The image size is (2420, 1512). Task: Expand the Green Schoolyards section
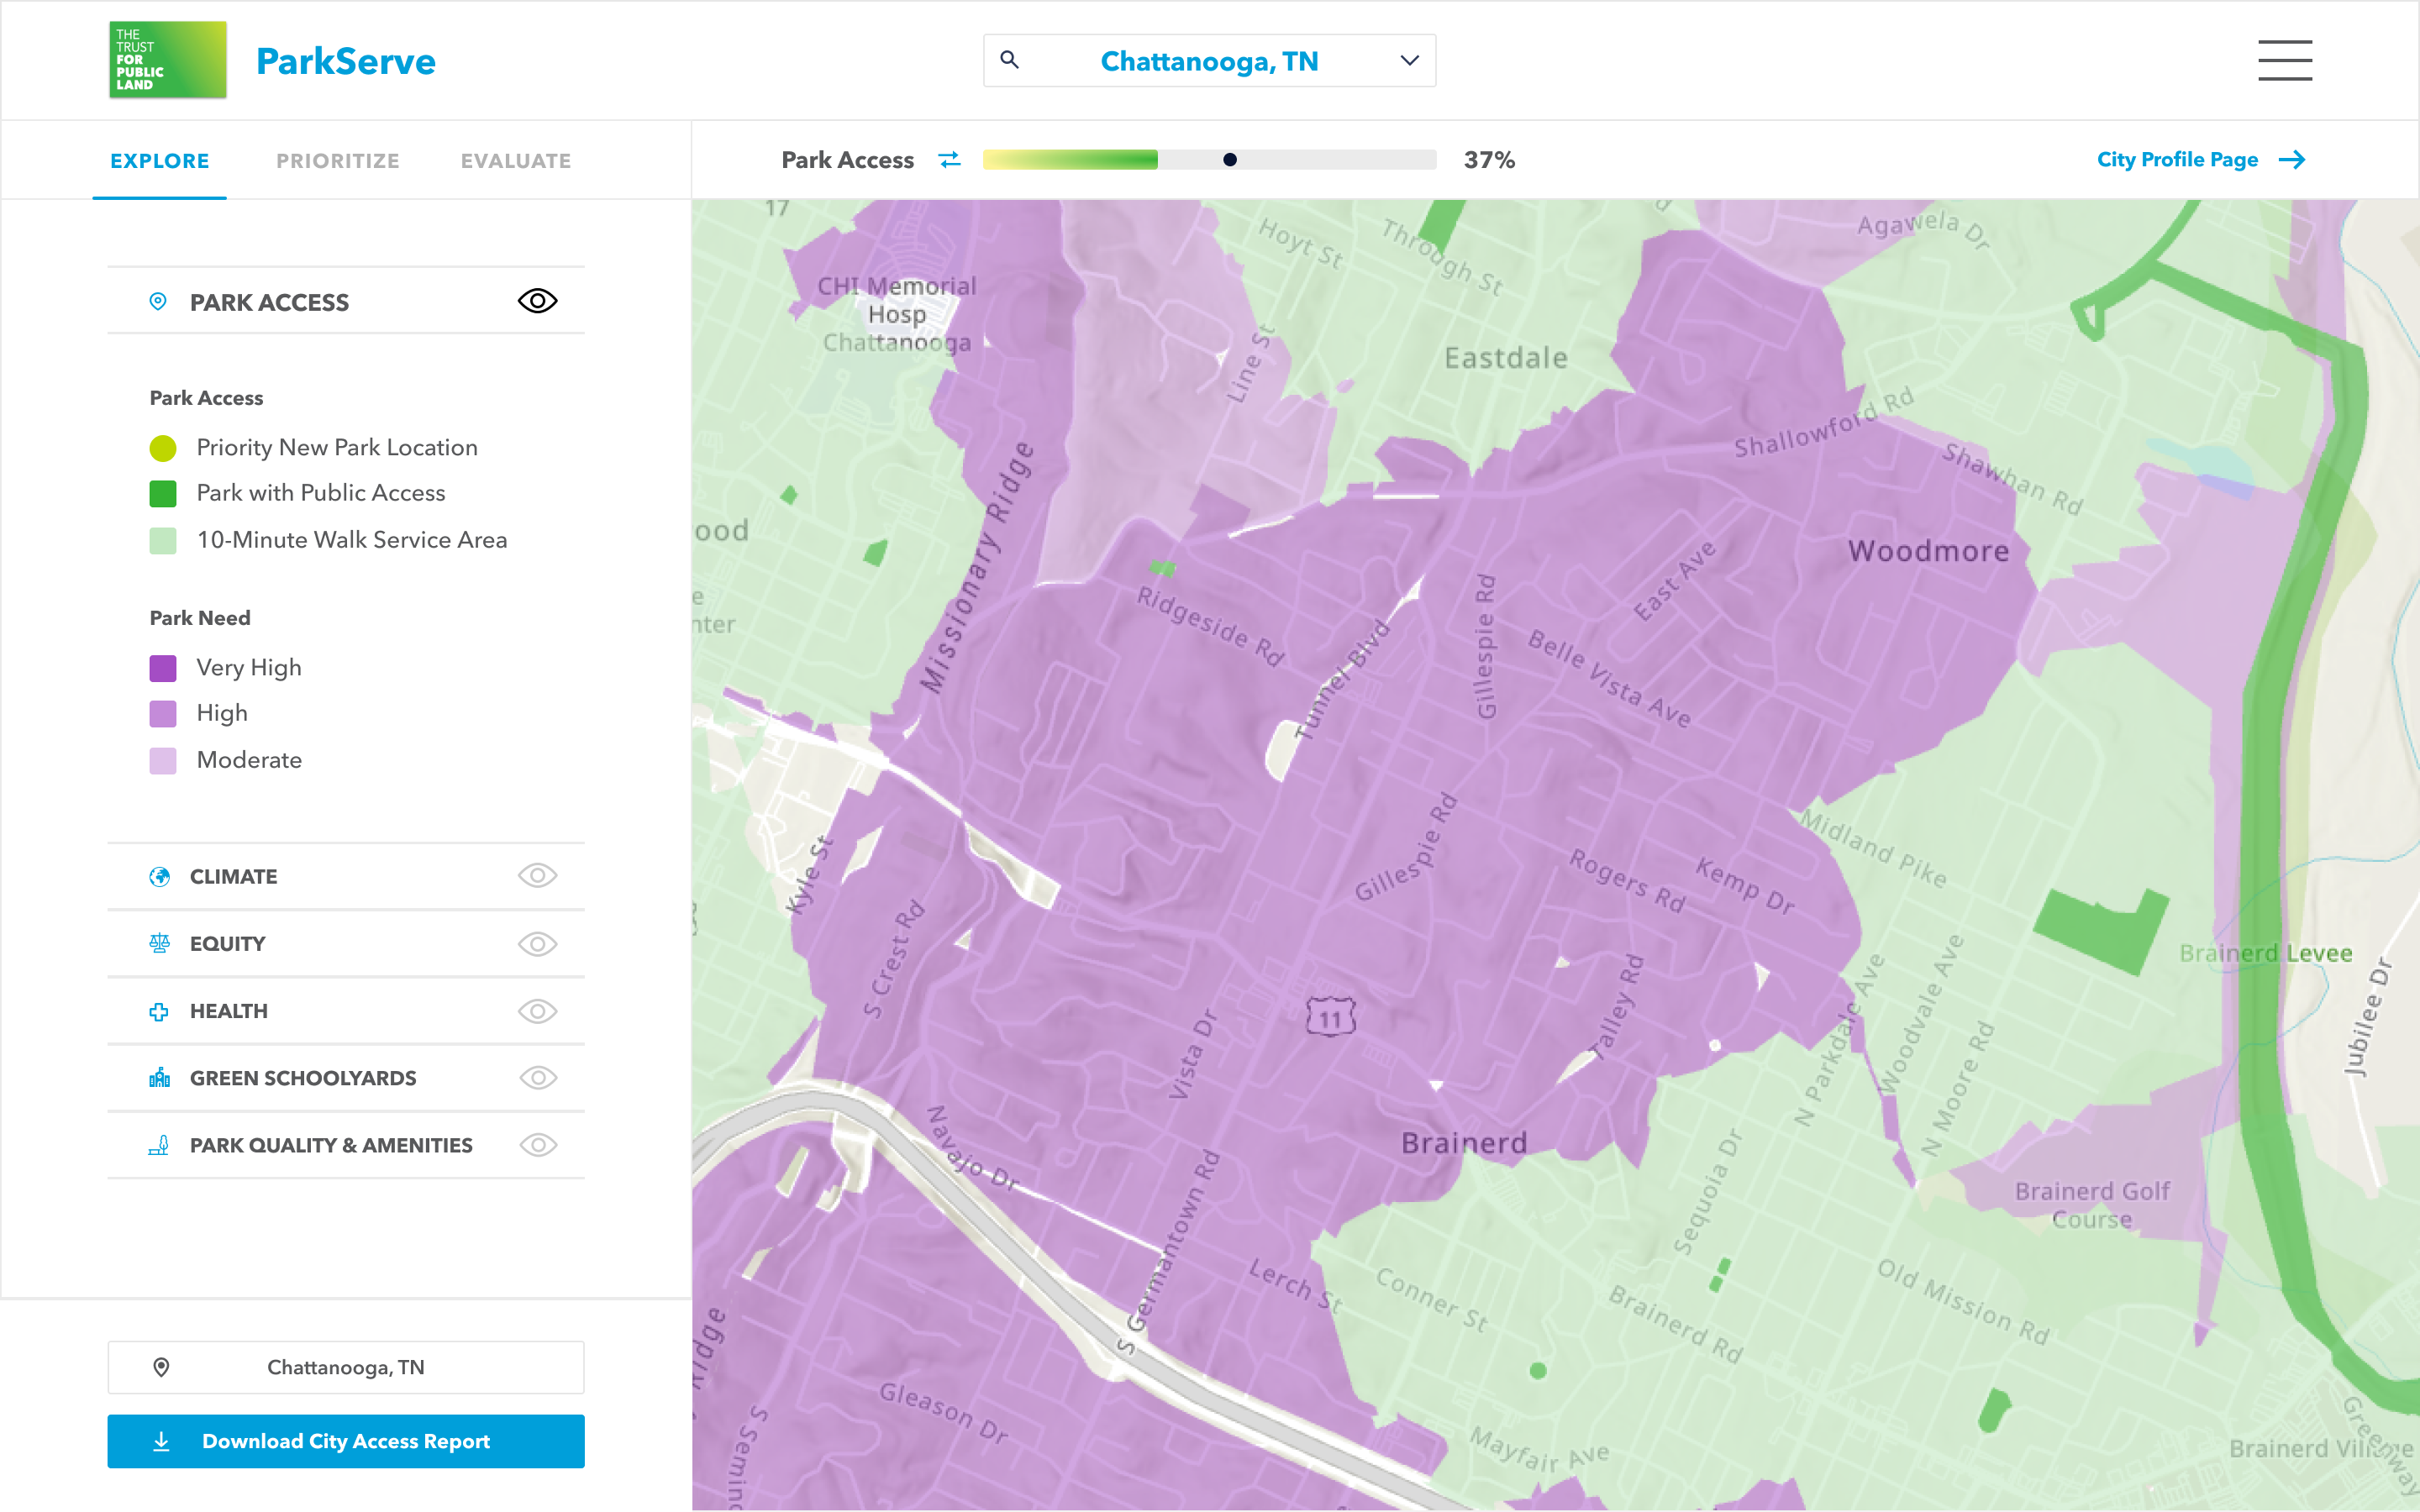(303, 1078)
